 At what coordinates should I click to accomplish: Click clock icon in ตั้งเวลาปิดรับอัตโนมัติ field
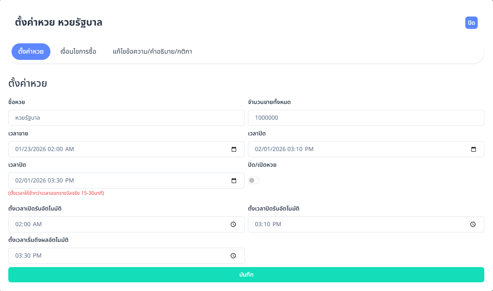473,225
